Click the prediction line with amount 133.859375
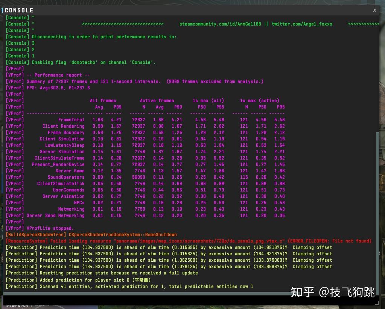The width and height of the screenshot is (385, 309). (x=169, y=266)
